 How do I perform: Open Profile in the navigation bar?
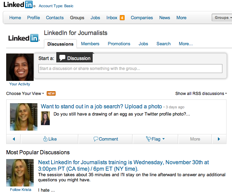[33, 18]
